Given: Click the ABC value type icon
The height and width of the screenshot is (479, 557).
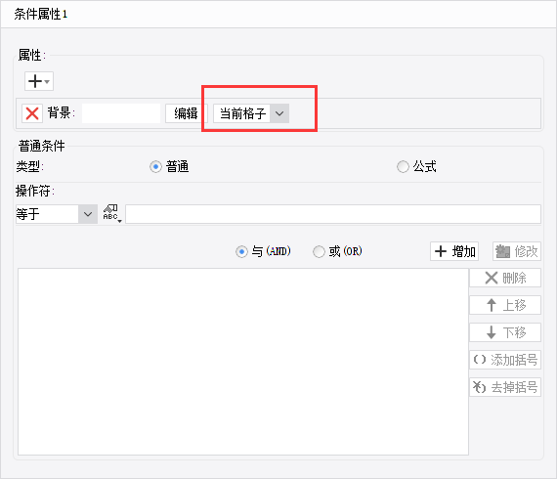Looking at the screenshot, I should point(111,213).
